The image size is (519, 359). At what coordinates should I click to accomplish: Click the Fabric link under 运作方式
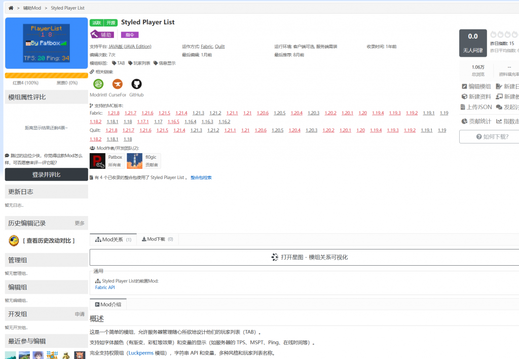[207, 47]
